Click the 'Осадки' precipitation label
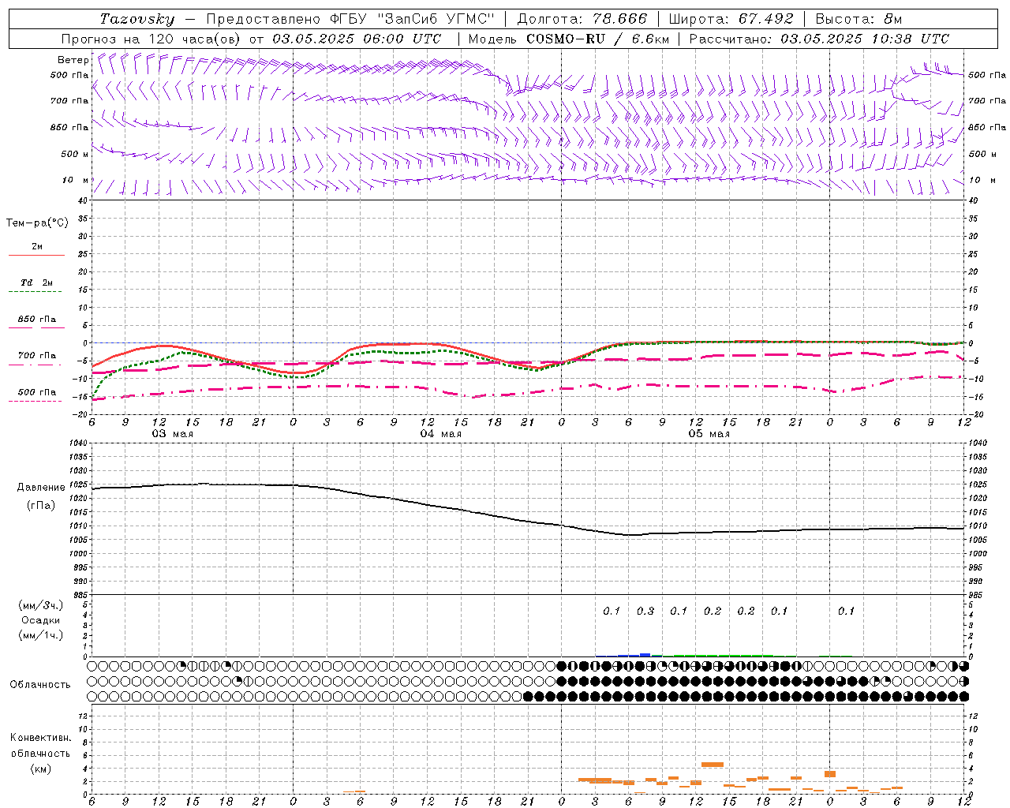 click(41, 620)
